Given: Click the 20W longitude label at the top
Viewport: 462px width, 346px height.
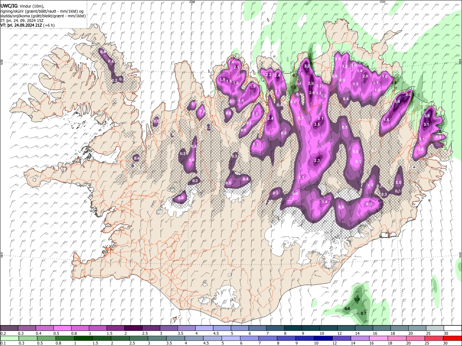Looking at the screenshot, I should [x=192, y=2].
